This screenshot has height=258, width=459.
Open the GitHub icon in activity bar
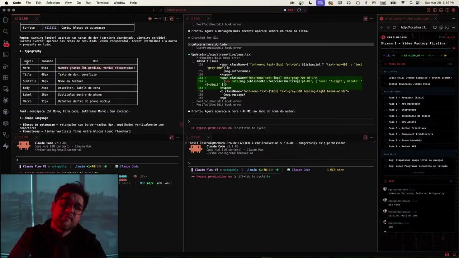point(5,112)
